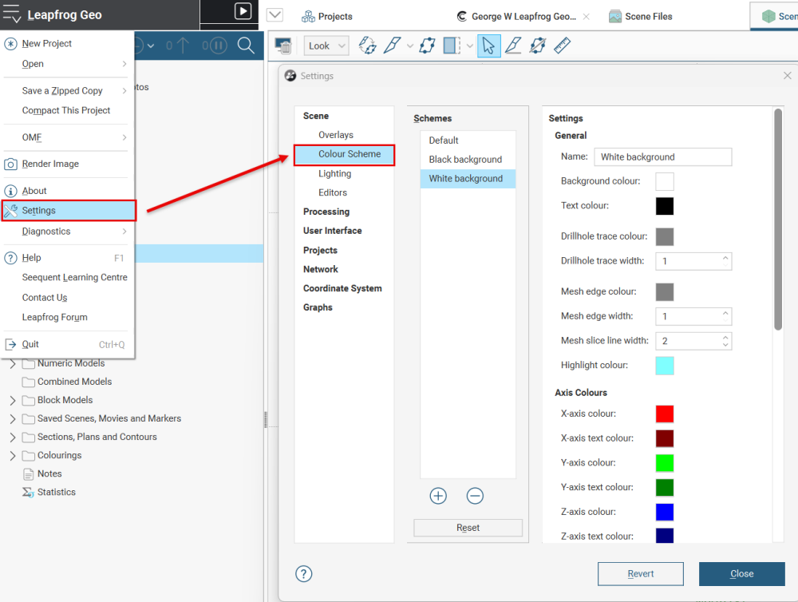Expand Saved Scenes, Movies and Markers
The width and height of the screenshot is (798, 602).
13,418
